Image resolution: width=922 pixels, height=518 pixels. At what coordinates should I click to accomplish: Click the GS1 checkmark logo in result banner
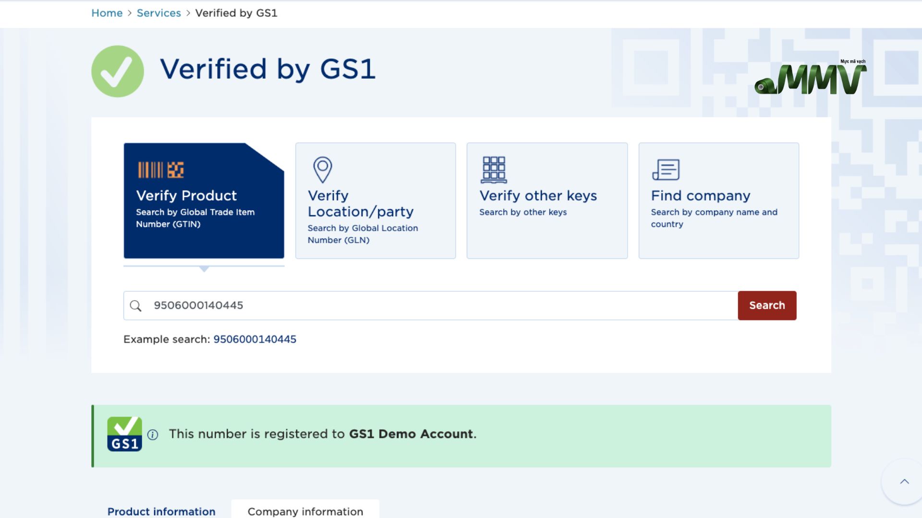click(x=124, y=434)
